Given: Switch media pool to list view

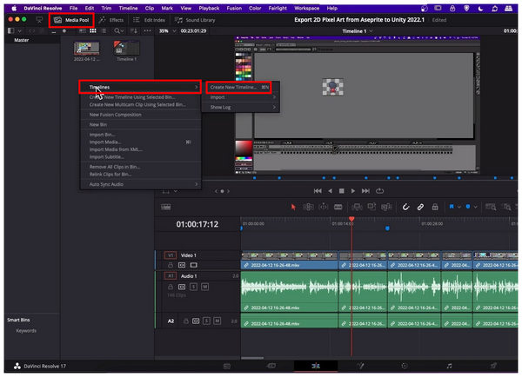Looking at the screenshot, I should click(x=104, y=31).
